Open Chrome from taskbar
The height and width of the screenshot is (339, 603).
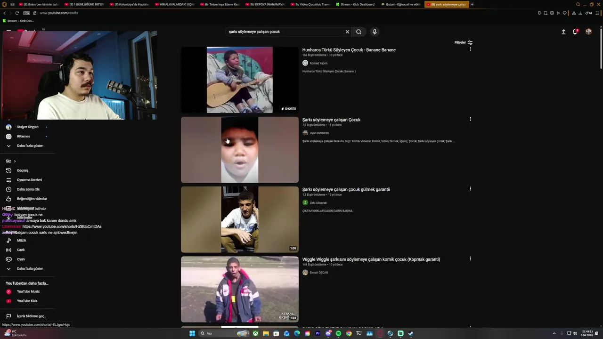point(349,333)
